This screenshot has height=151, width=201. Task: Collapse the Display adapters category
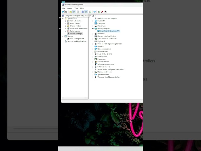pos(93,29)
